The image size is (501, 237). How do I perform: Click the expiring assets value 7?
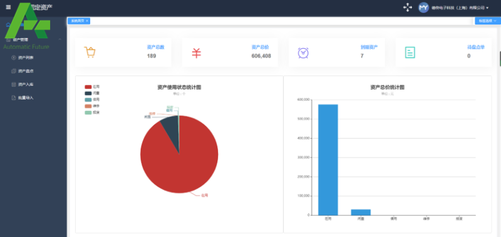[362, 56]
